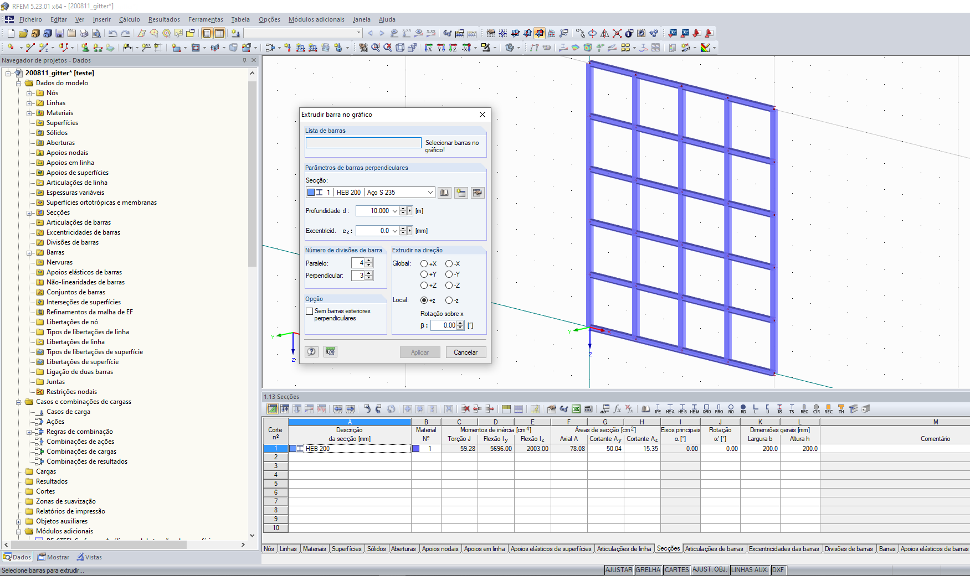The height and width of the screenshot is (576, 970).
Task: Enable 'Sem barras exteriores perpendiculares' checkbox
Action: pos(310,311)
